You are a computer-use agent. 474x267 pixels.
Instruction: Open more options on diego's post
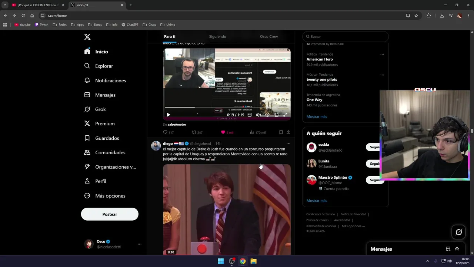[x=288, y=144]
